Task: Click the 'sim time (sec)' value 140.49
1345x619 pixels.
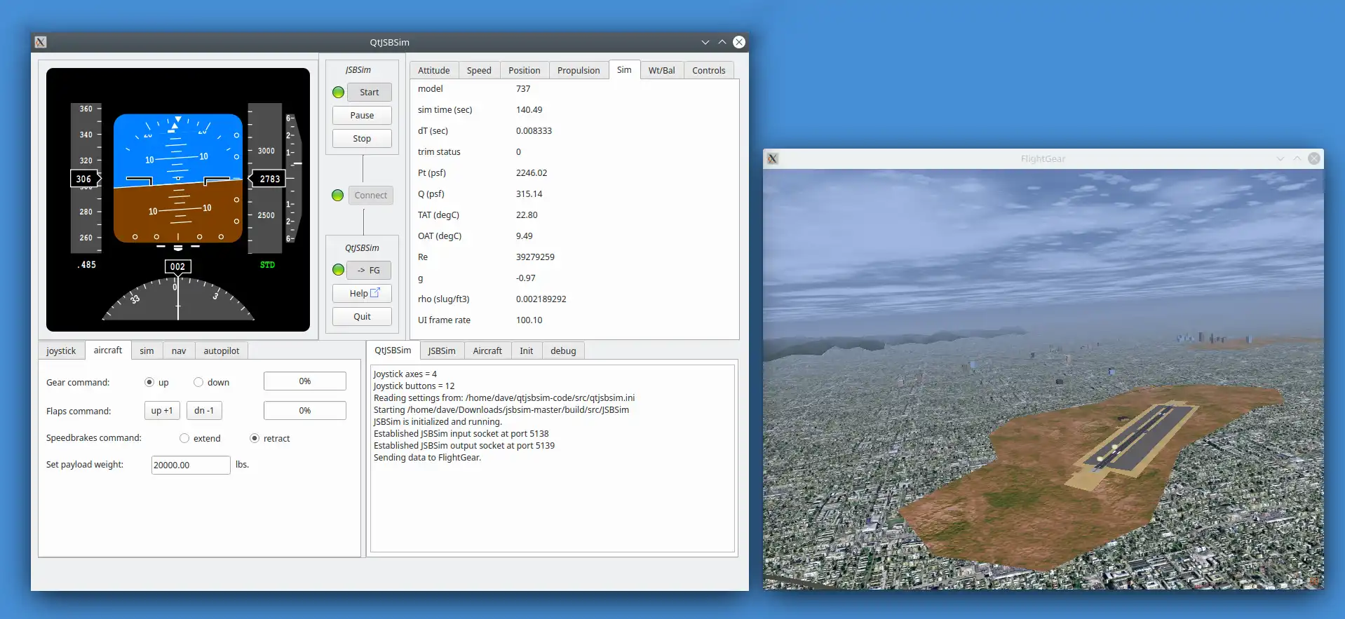Action: pos(529,110)
